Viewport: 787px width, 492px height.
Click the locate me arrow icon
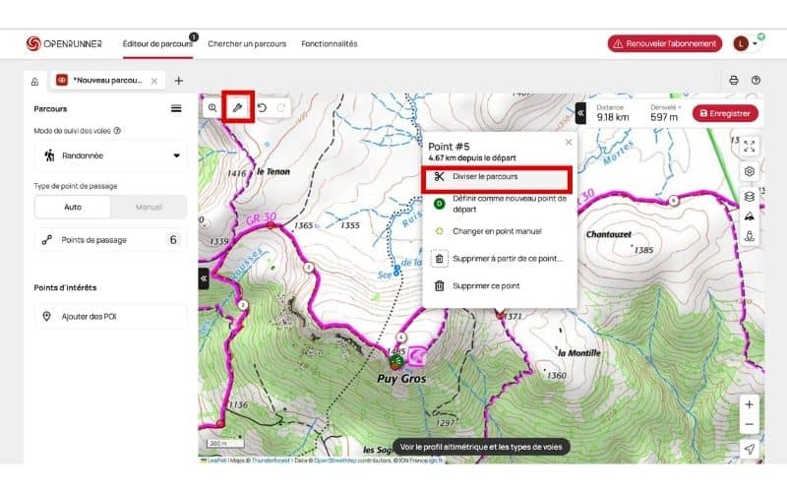(x=750, y=449)
